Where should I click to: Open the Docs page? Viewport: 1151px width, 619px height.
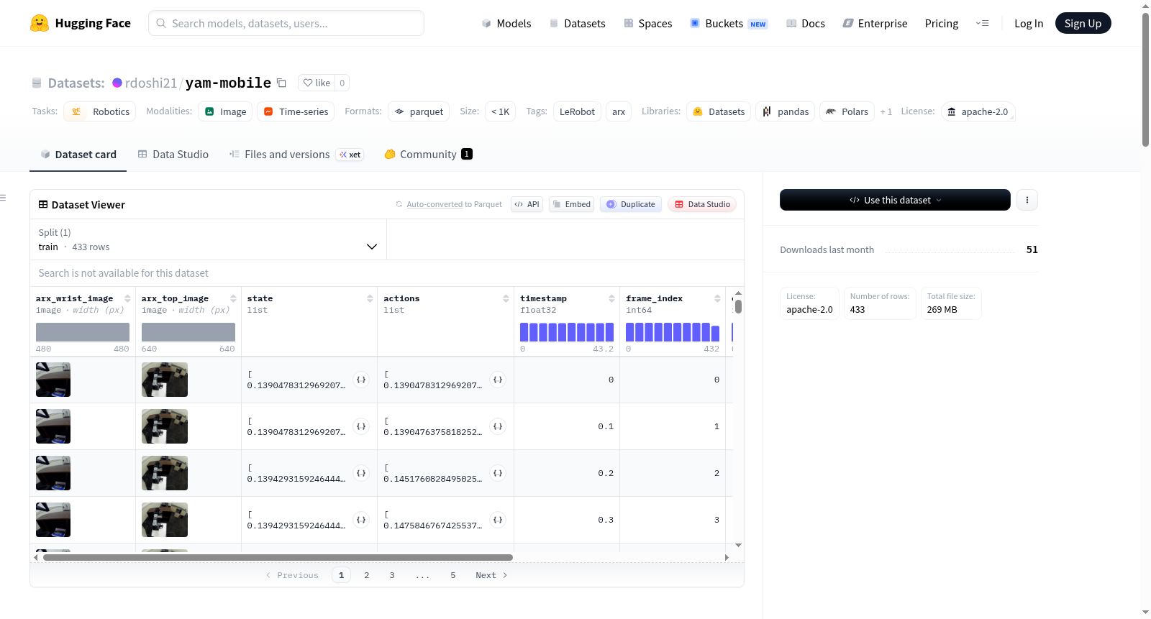(x=806, y=23)
